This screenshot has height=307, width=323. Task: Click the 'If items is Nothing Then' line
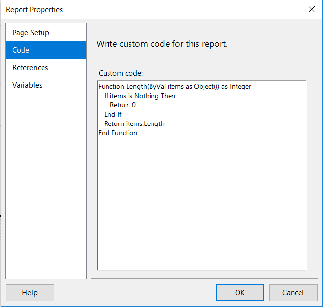tap(140, 96)
